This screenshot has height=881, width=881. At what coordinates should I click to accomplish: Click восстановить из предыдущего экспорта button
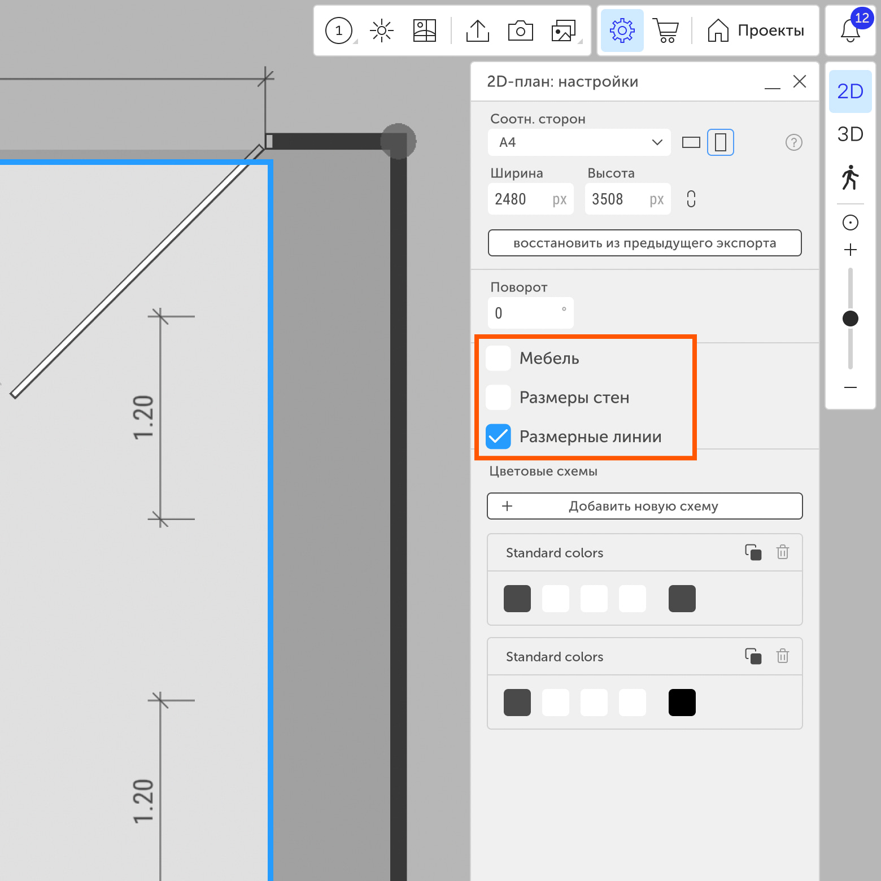644,243
